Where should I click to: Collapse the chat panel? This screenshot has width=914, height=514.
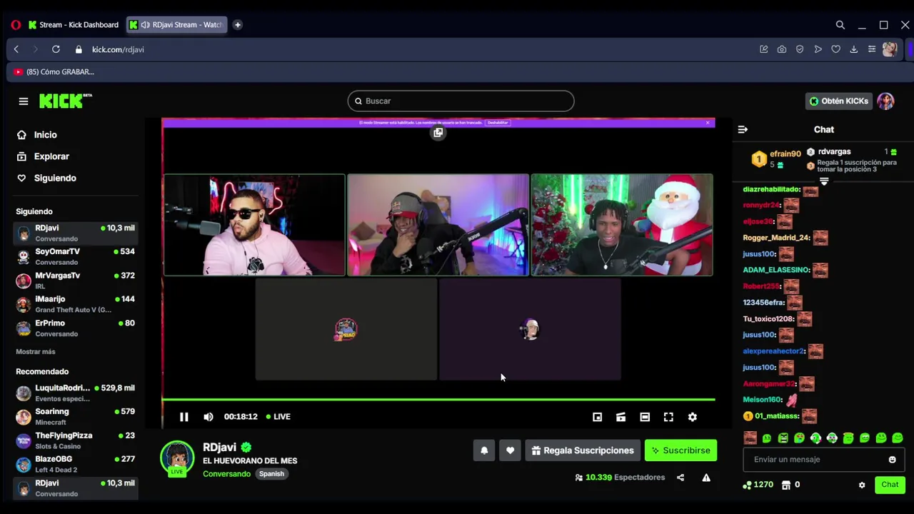[x=743, y=129]
